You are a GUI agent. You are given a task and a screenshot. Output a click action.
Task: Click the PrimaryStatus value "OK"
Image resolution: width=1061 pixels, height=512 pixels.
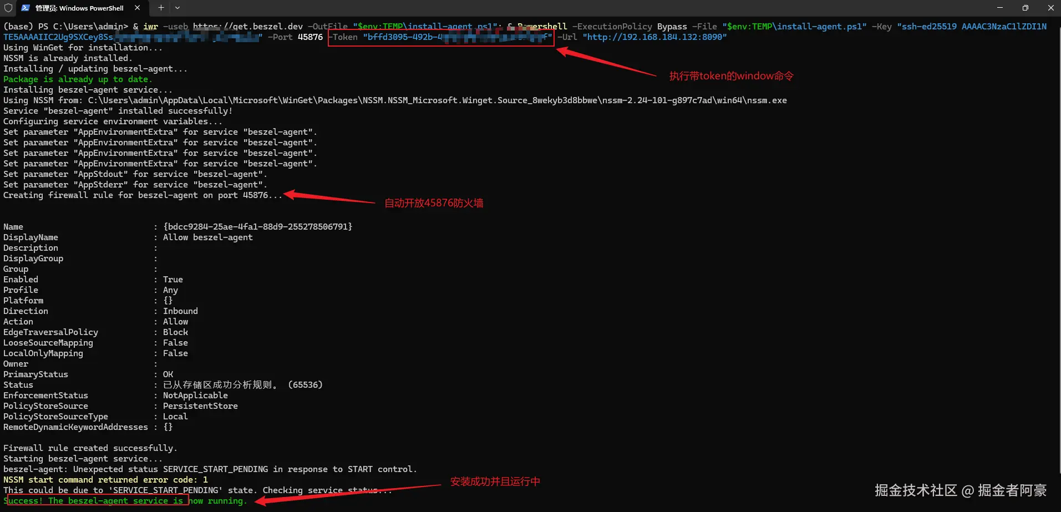(168, 374)
